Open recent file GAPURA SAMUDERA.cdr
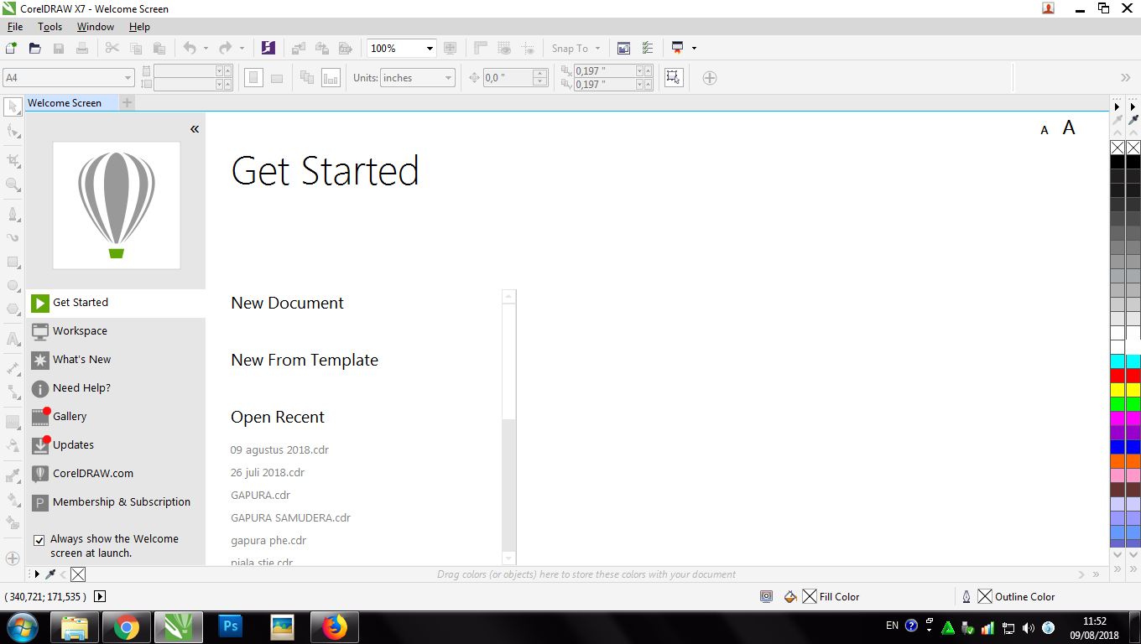Image resolution: width=1141 pixels, height=644 pixels. click(x=290, y=517)
